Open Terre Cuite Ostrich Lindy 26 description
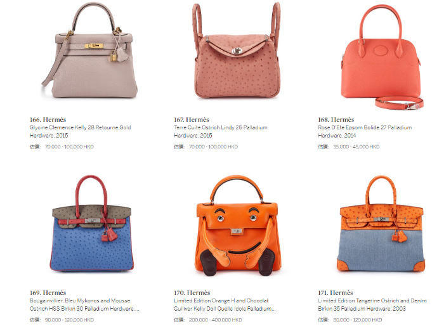 pyautogui.click(x=221, y=131)
